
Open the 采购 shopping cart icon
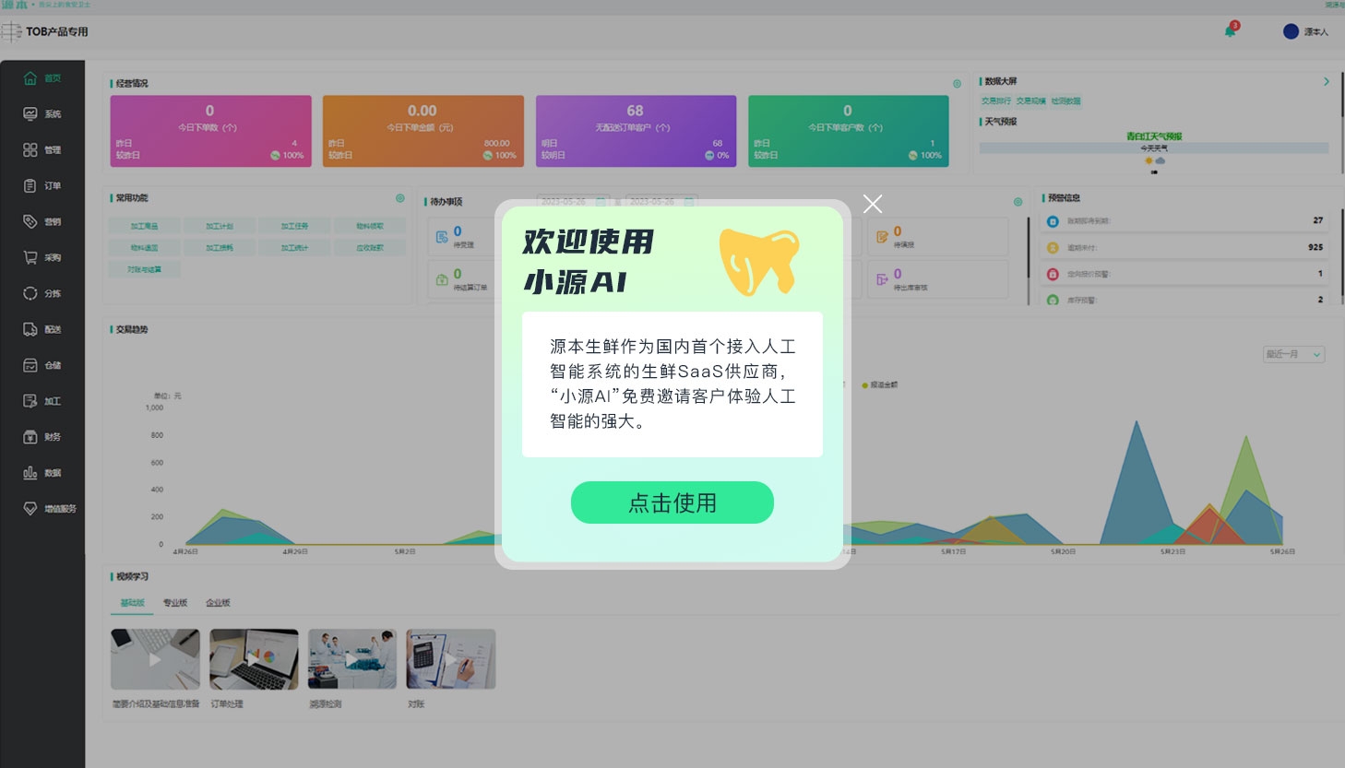click(x=30, y=258)
